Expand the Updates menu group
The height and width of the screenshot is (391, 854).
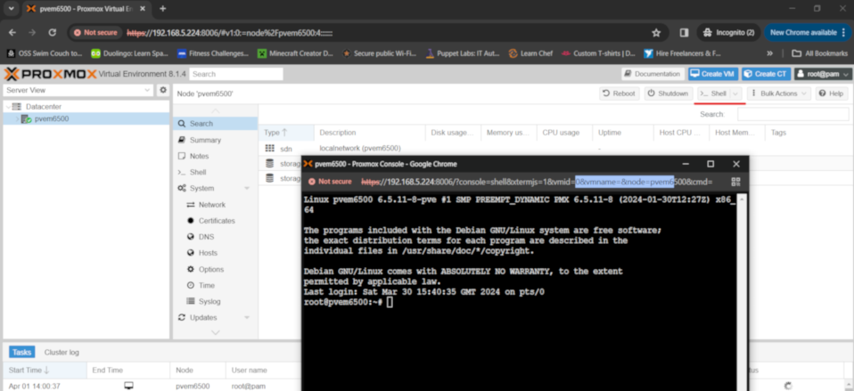(x=247, y=318)
